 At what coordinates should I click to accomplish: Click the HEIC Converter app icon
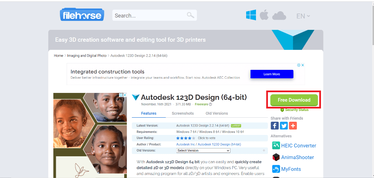[276, 145]
